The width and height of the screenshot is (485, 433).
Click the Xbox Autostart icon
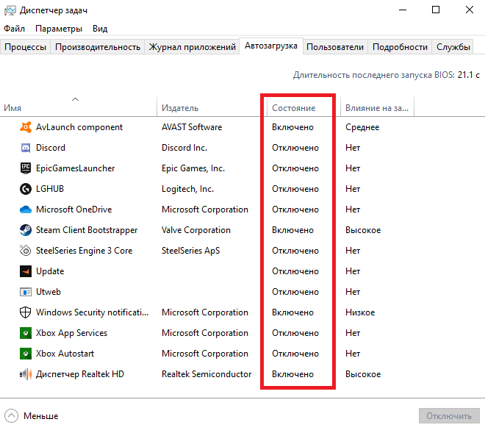(26, 354)
